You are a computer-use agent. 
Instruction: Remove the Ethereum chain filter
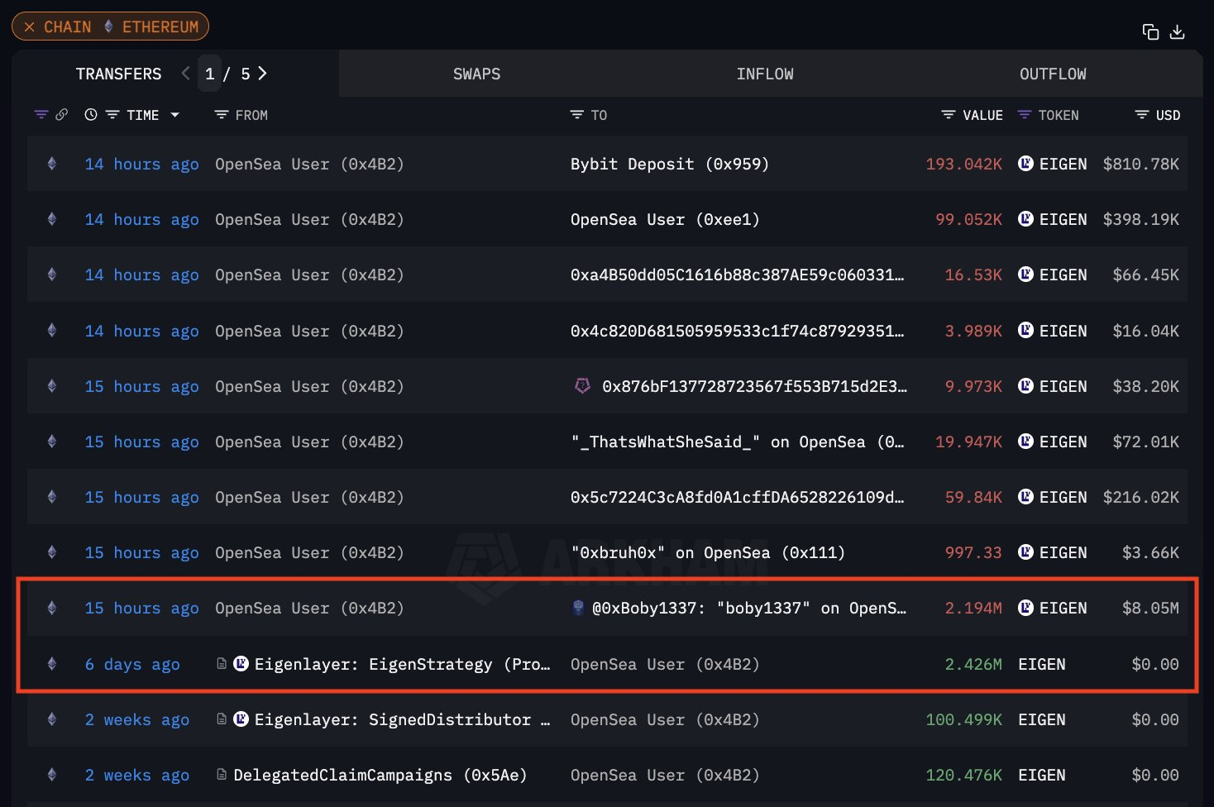pos(30,27)
